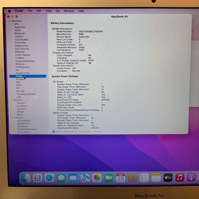Open the Edit menu
The width and height of the screenshot is (199, 199).
pos(39,11)
